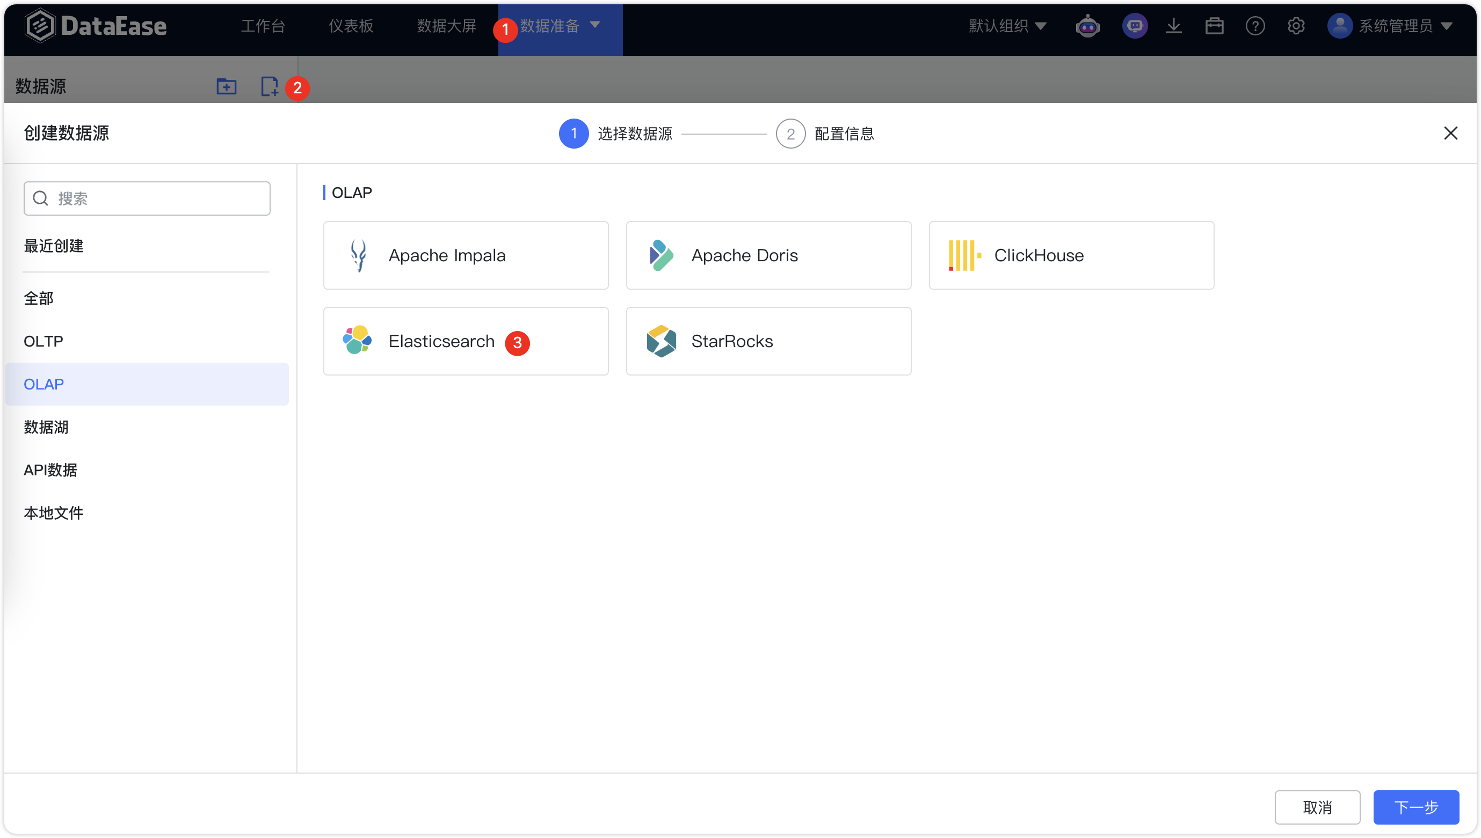The height and width of the screenshot is (838, 1481).
Task: Open the settings gear icon
Action: tap(1296, 26)
